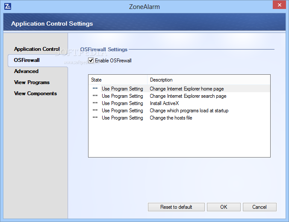Click the Cancel button

click(260, 207)
